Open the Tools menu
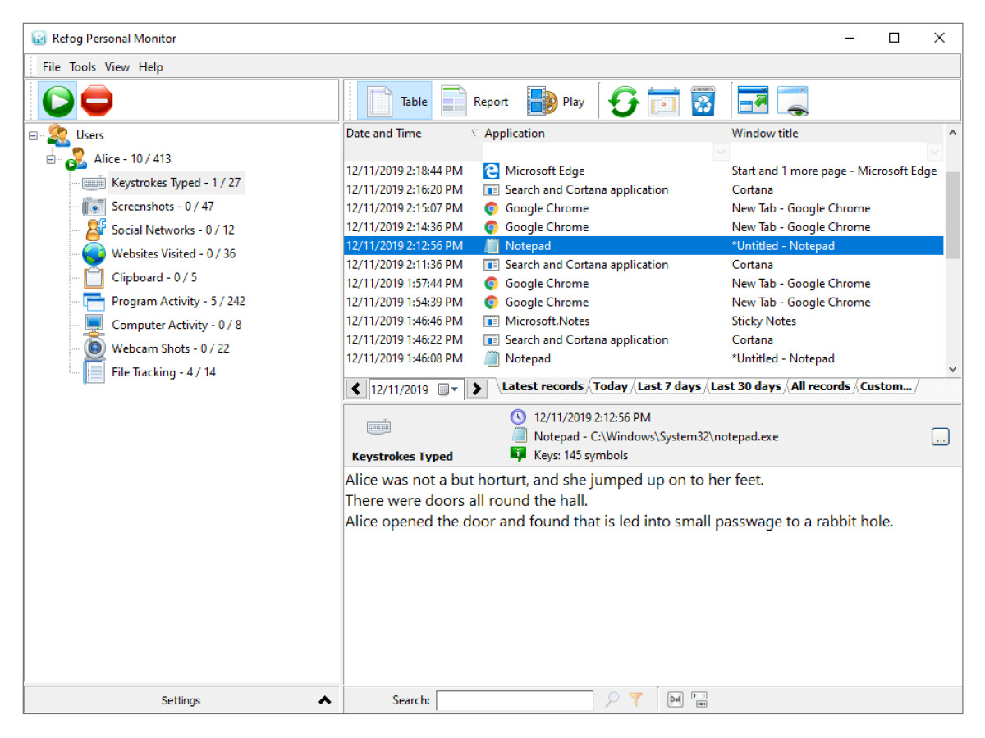The width and height of the screenshot is (985, 738). 82,67
